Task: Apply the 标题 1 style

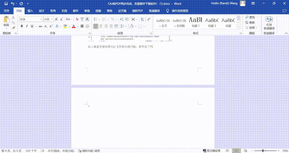Action: [196, 22]
